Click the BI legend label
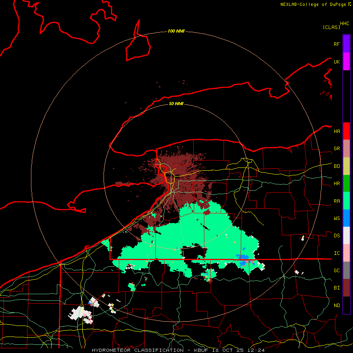 coord(337,288)
